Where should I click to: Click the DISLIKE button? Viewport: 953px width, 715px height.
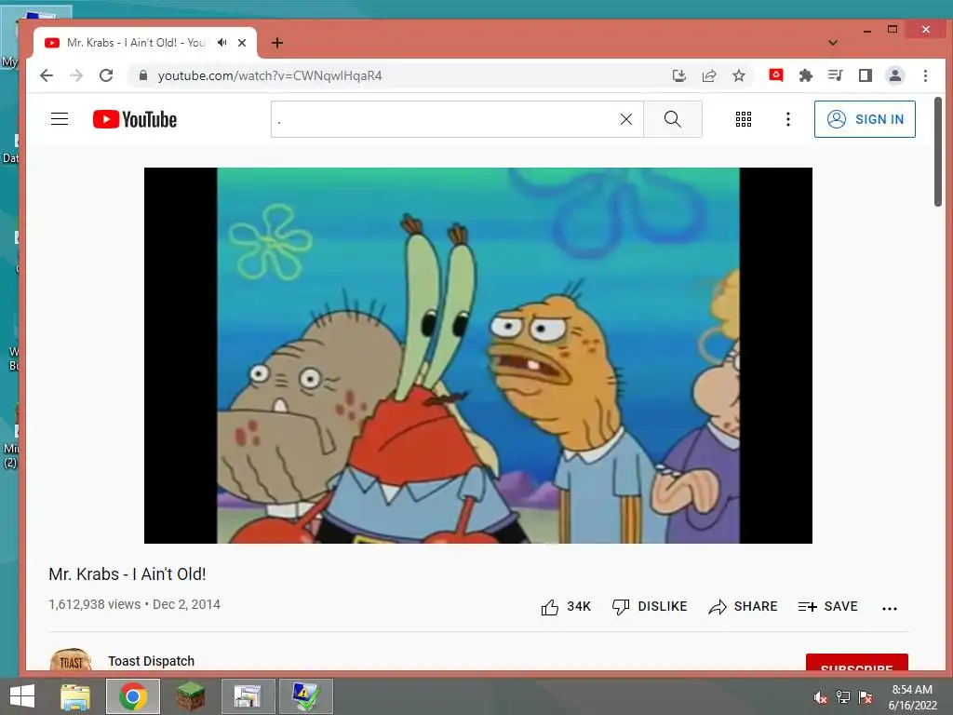click(649, 607)
